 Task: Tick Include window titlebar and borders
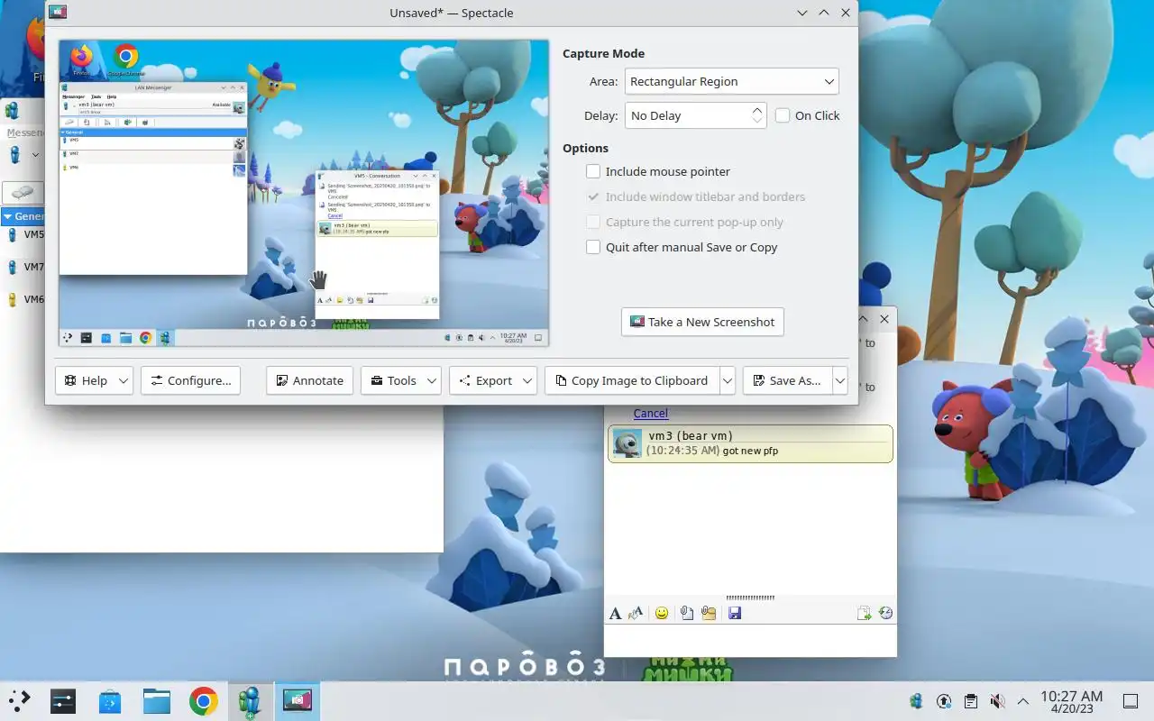tap(593, 196)
